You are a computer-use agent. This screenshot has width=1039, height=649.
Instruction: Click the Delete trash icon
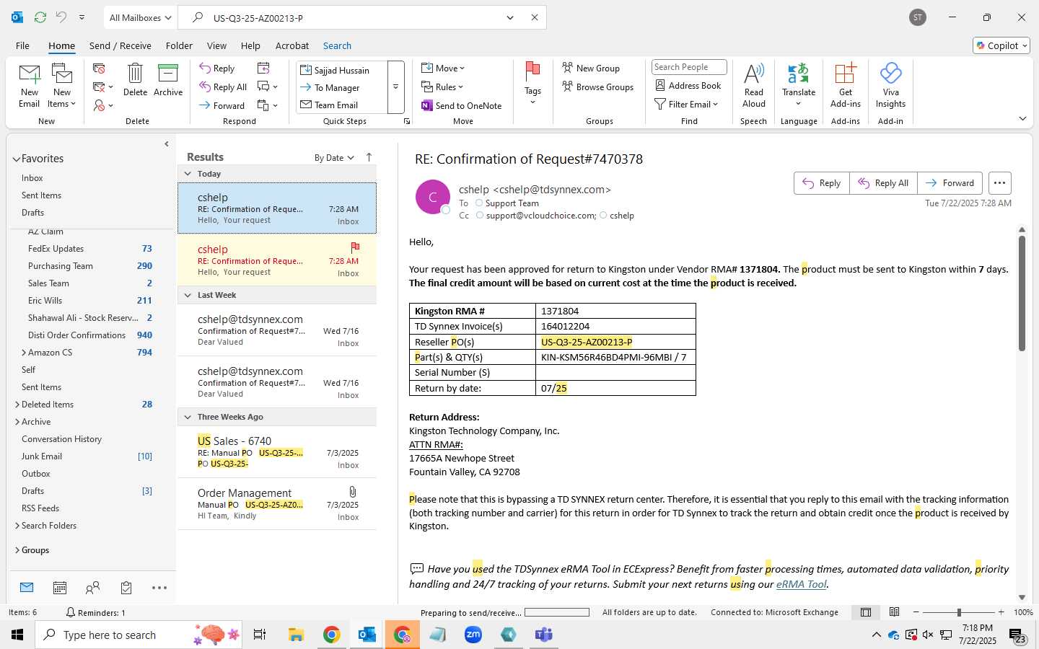pos(135,79)
